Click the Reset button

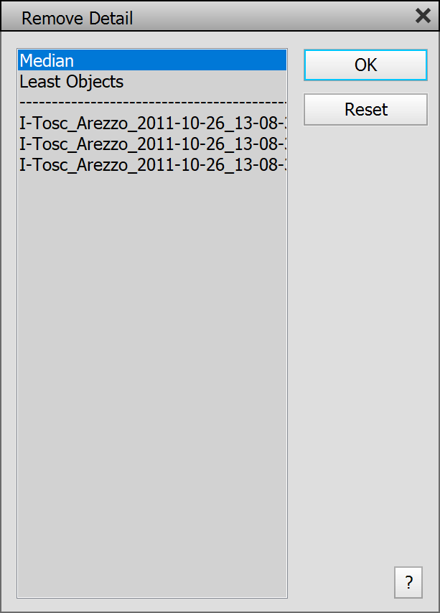point(365,110)
